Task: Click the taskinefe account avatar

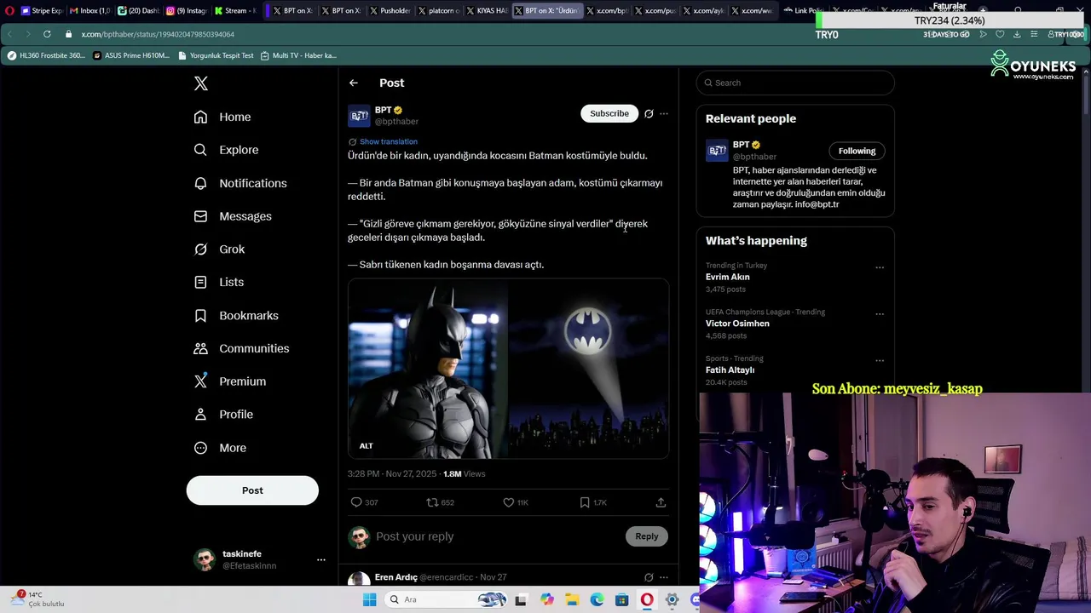Action: click(x=205, y=559)
